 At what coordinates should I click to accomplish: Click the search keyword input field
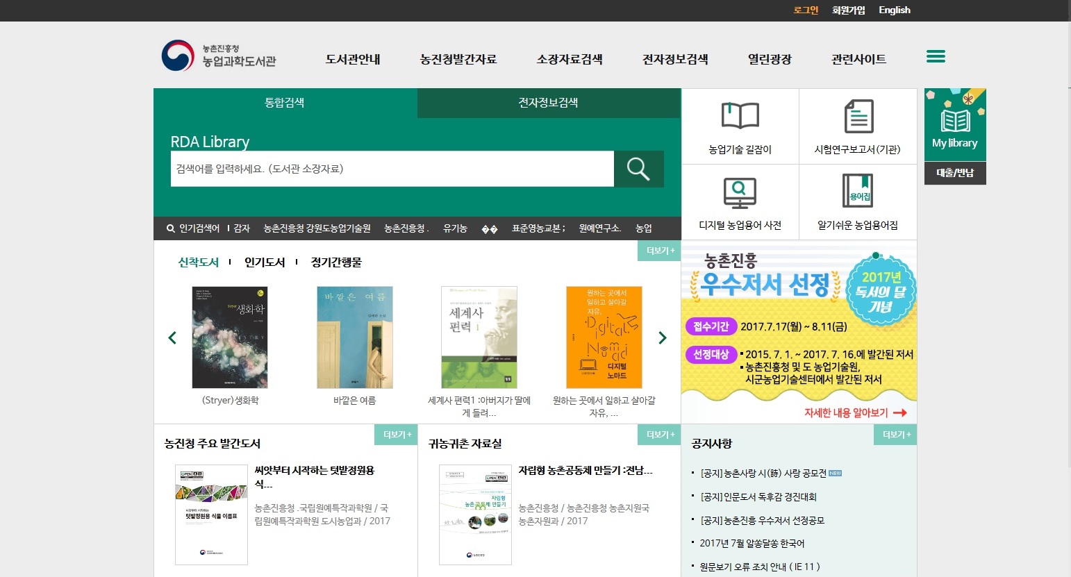[392, 169]
